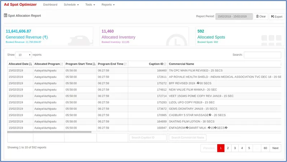Go to the Dashboard tab

[x=50, y=5]
